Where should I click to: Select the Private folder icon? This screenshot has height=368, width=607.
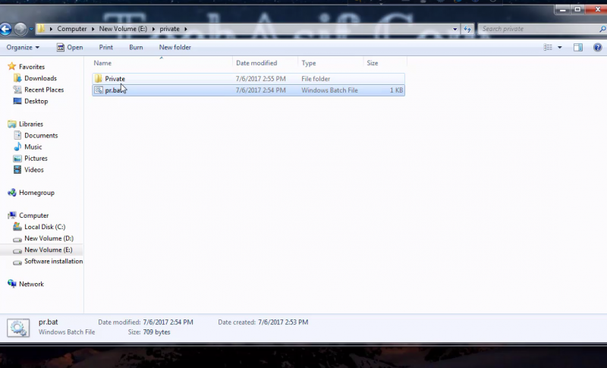99,79
